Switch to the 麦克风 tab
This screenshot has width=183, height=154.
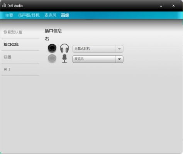pos(50,15)
